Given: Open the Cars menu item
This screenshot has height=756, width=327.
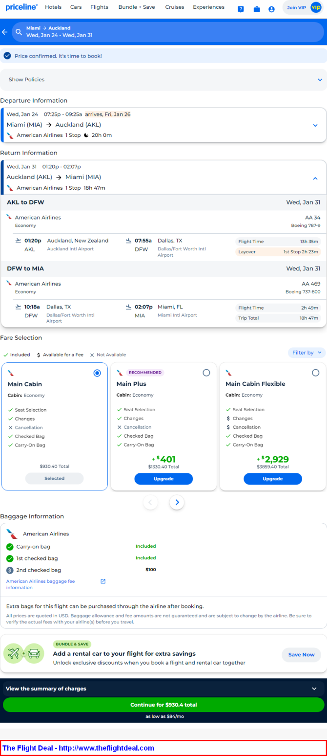Looking at the screenshot, I should pyautogui.click(x=76, y=7).
